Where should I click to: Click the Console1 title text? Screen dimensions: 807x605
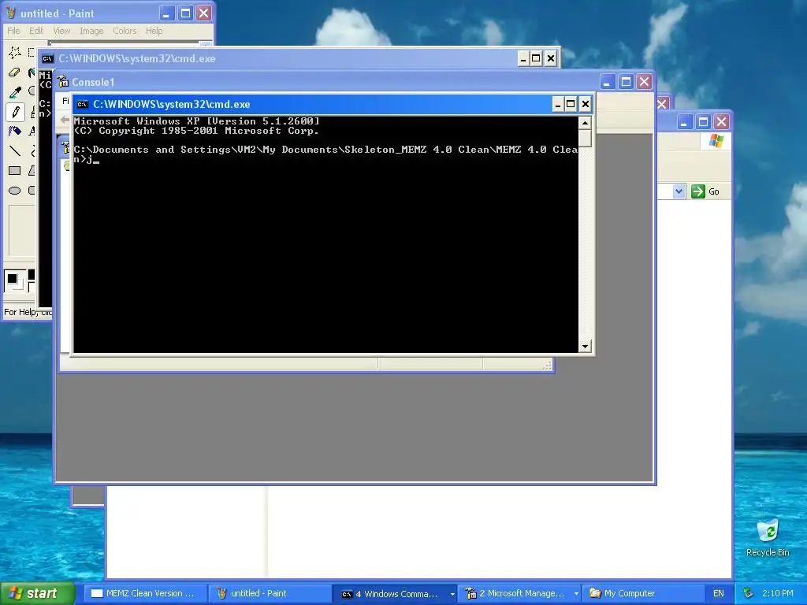[x=93, y=82]
